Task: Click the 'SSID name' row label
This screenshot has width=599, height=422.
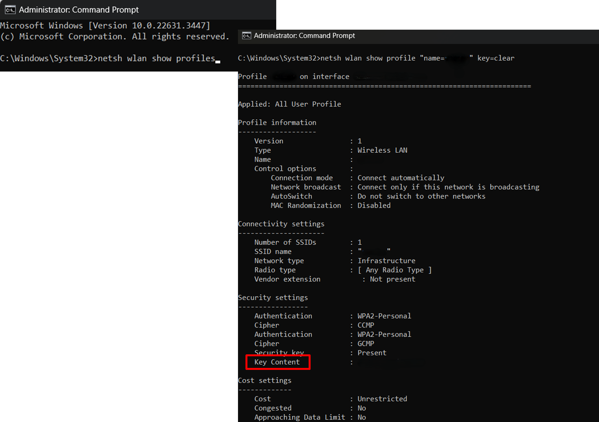Action: coord(273,251)
